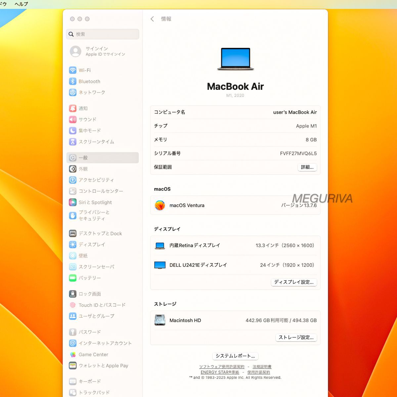Open ソフトウェア使用許諾契約 link
The image size is (397, 397).
point(222,367)
